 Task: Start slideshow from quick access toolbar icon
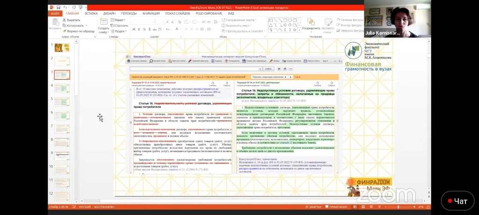coord(81,7)
